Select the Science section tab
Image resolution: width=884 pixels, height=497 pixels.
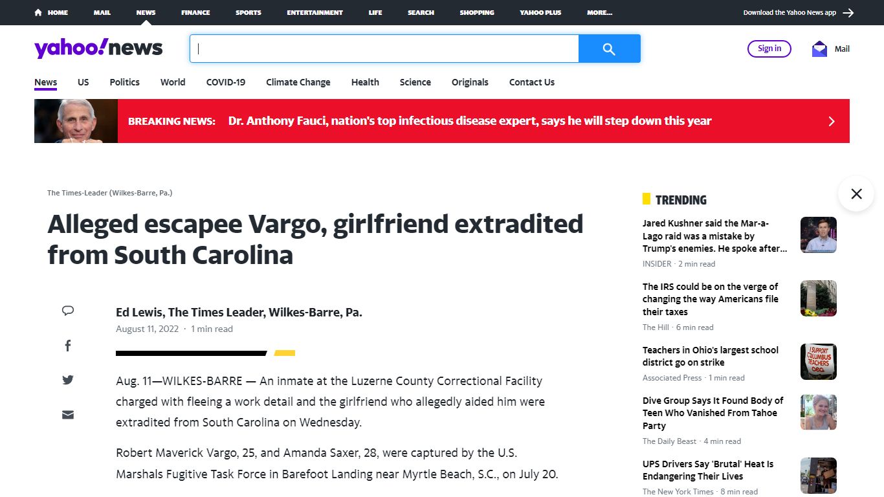click(415, 82)
